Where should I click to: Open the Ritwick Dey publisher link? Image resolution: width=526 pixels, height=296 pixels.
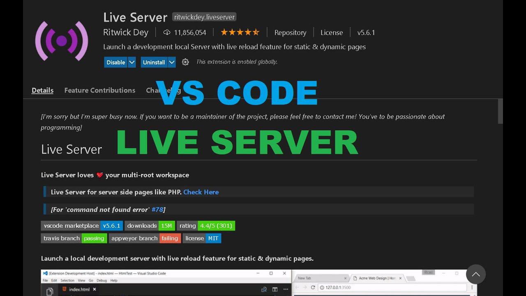[x=126, y=32]
